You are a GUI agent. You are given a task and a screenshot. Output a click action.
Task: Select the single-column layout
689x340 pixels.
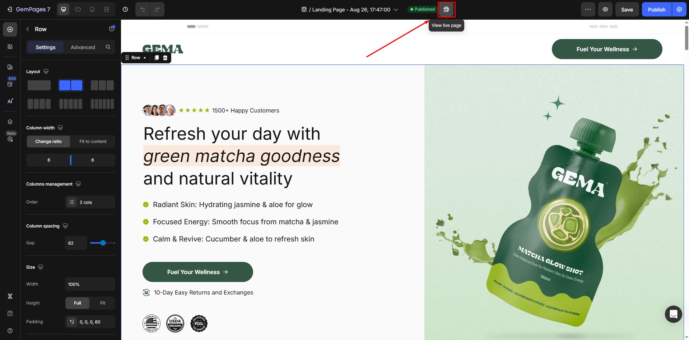coord(39,85)
